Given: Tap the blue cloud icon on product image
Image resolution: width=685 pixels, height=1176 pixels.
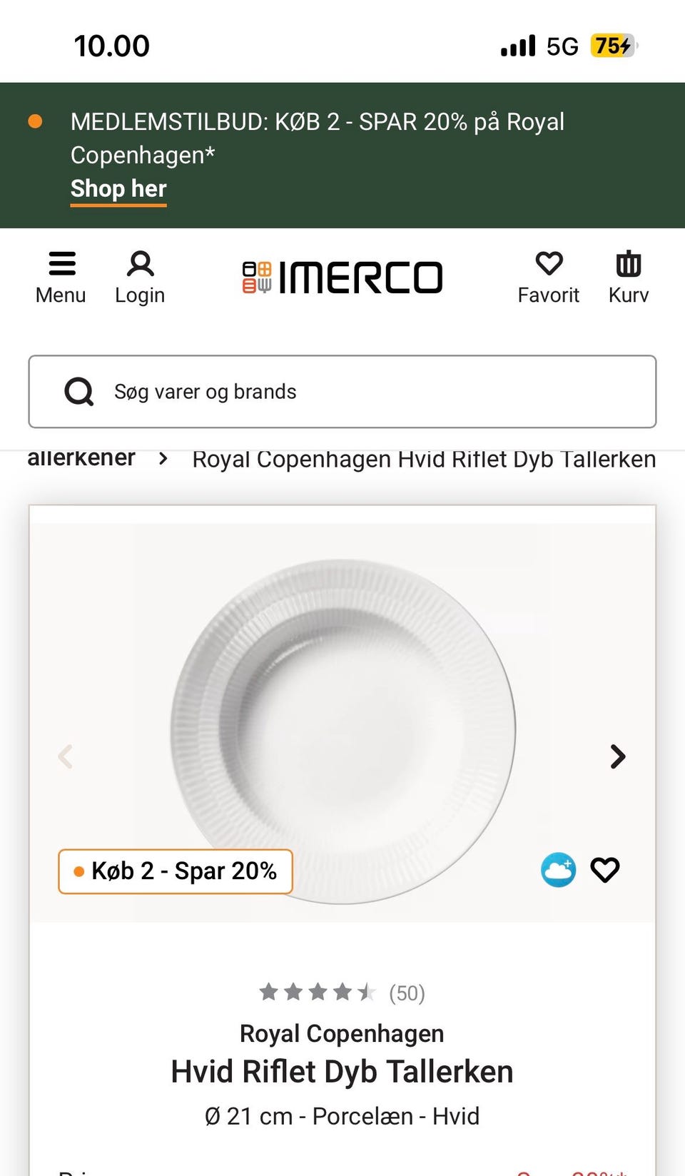Looking at the screenshot, I should pyautogui.click(x=558, y=870).
